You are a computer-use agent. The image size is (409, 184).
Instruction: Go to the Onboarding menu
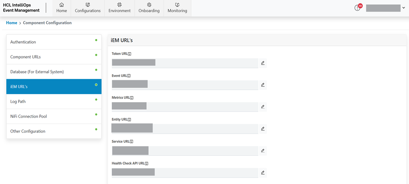click(x=149, y=8)
